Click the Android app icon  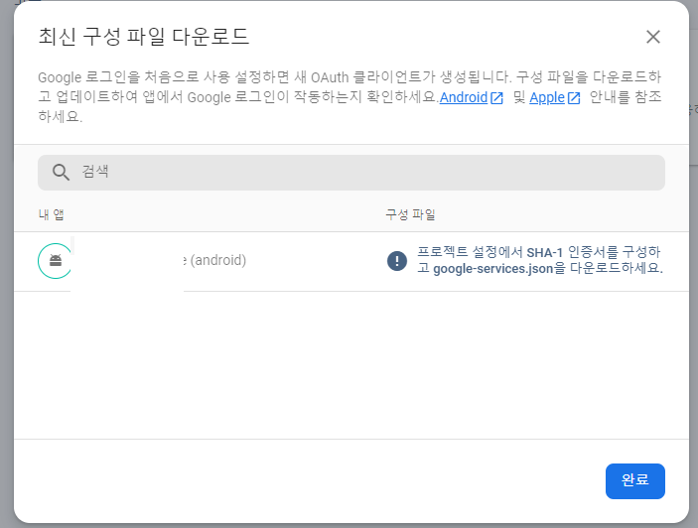tap(56, 261)
